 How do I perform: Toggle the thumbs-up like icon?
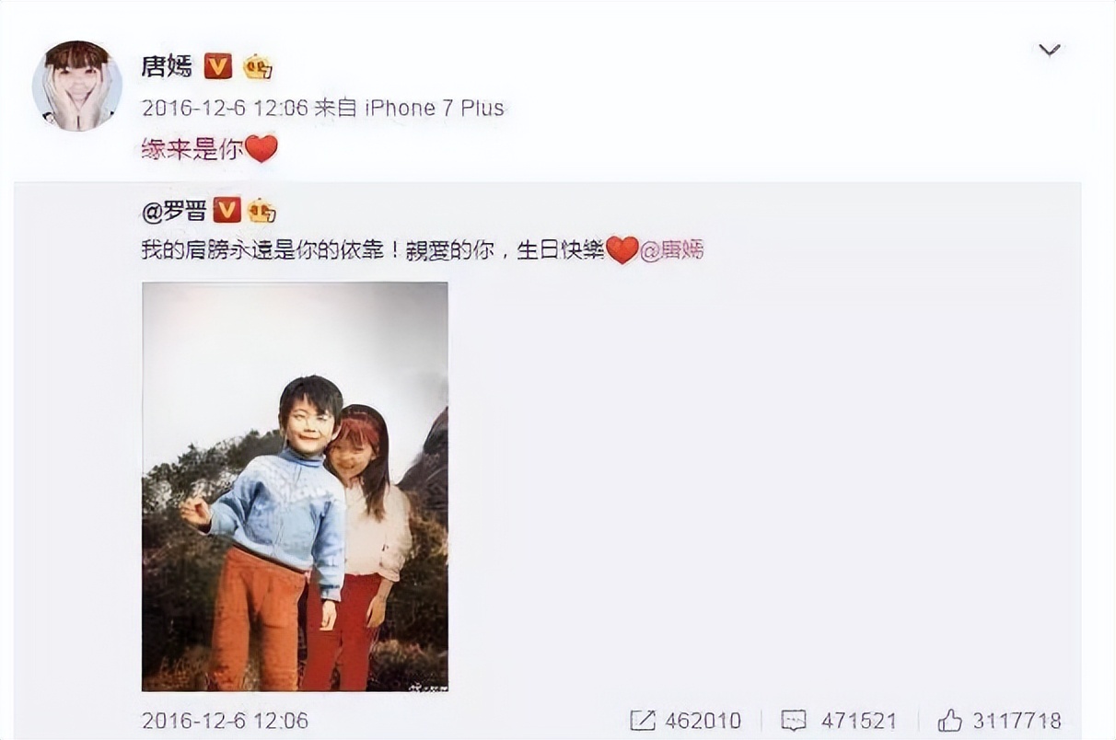coord(949,720)
